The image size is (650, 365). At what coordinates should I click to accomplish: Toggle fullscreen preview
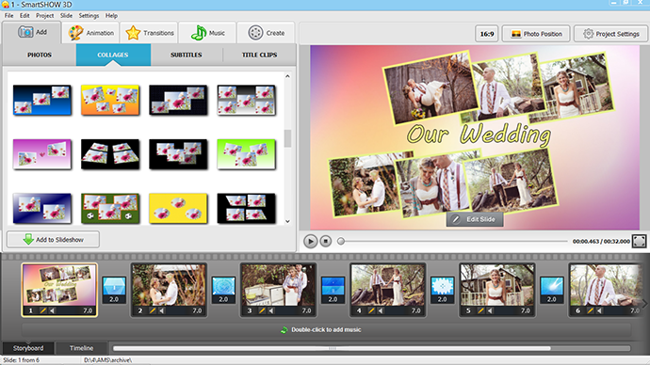639,241
